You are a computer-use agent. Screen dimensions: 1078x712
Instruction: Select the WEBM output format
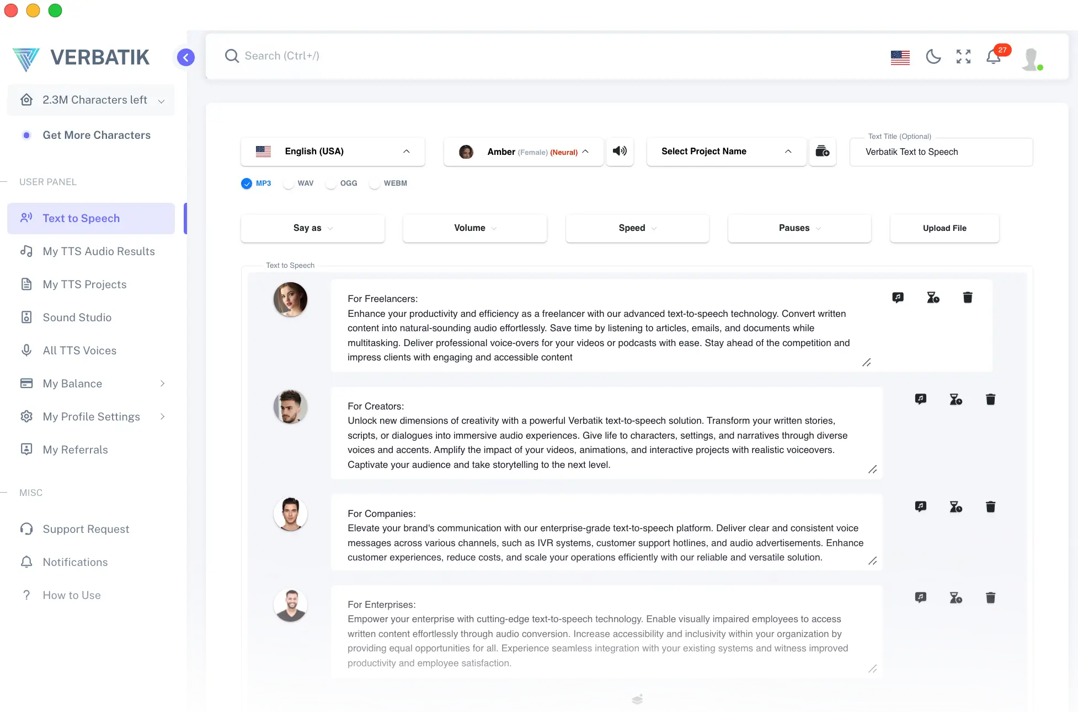pyautogui.click(x=375, y=184)
